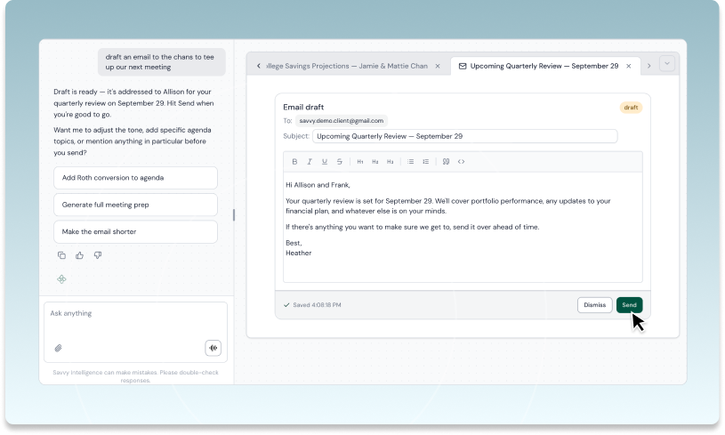Click the green Savvy logo icon

[61, 279]
